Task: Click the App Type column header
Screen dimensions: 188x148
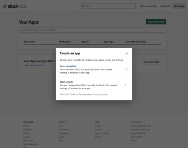Action: coord(109,41)
